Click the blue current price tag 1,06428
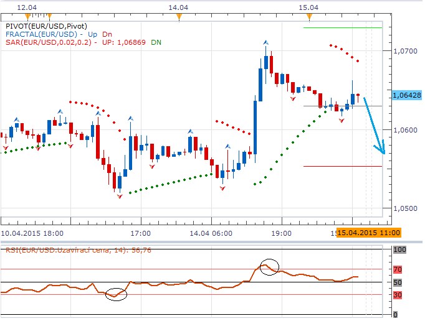425x321 pixels. [407, 95]
